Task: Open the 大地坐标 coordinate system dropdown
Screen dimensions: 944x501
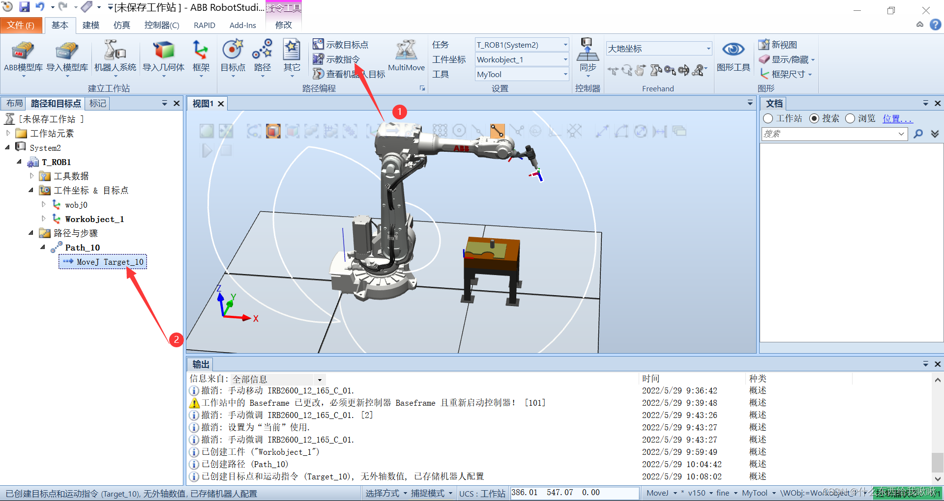Action: [x=659, y=48]
